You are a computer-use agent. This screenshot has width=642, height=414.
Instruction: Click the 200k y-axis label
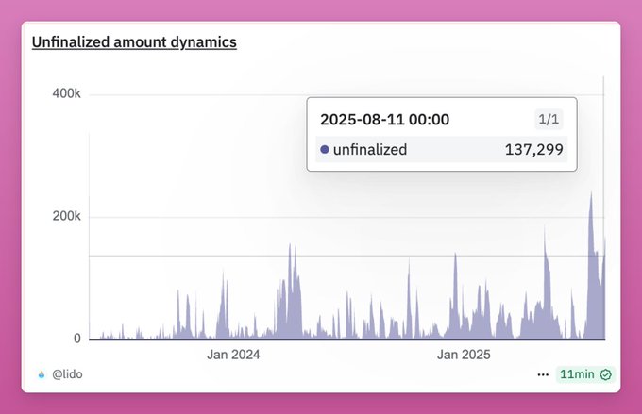66,216
